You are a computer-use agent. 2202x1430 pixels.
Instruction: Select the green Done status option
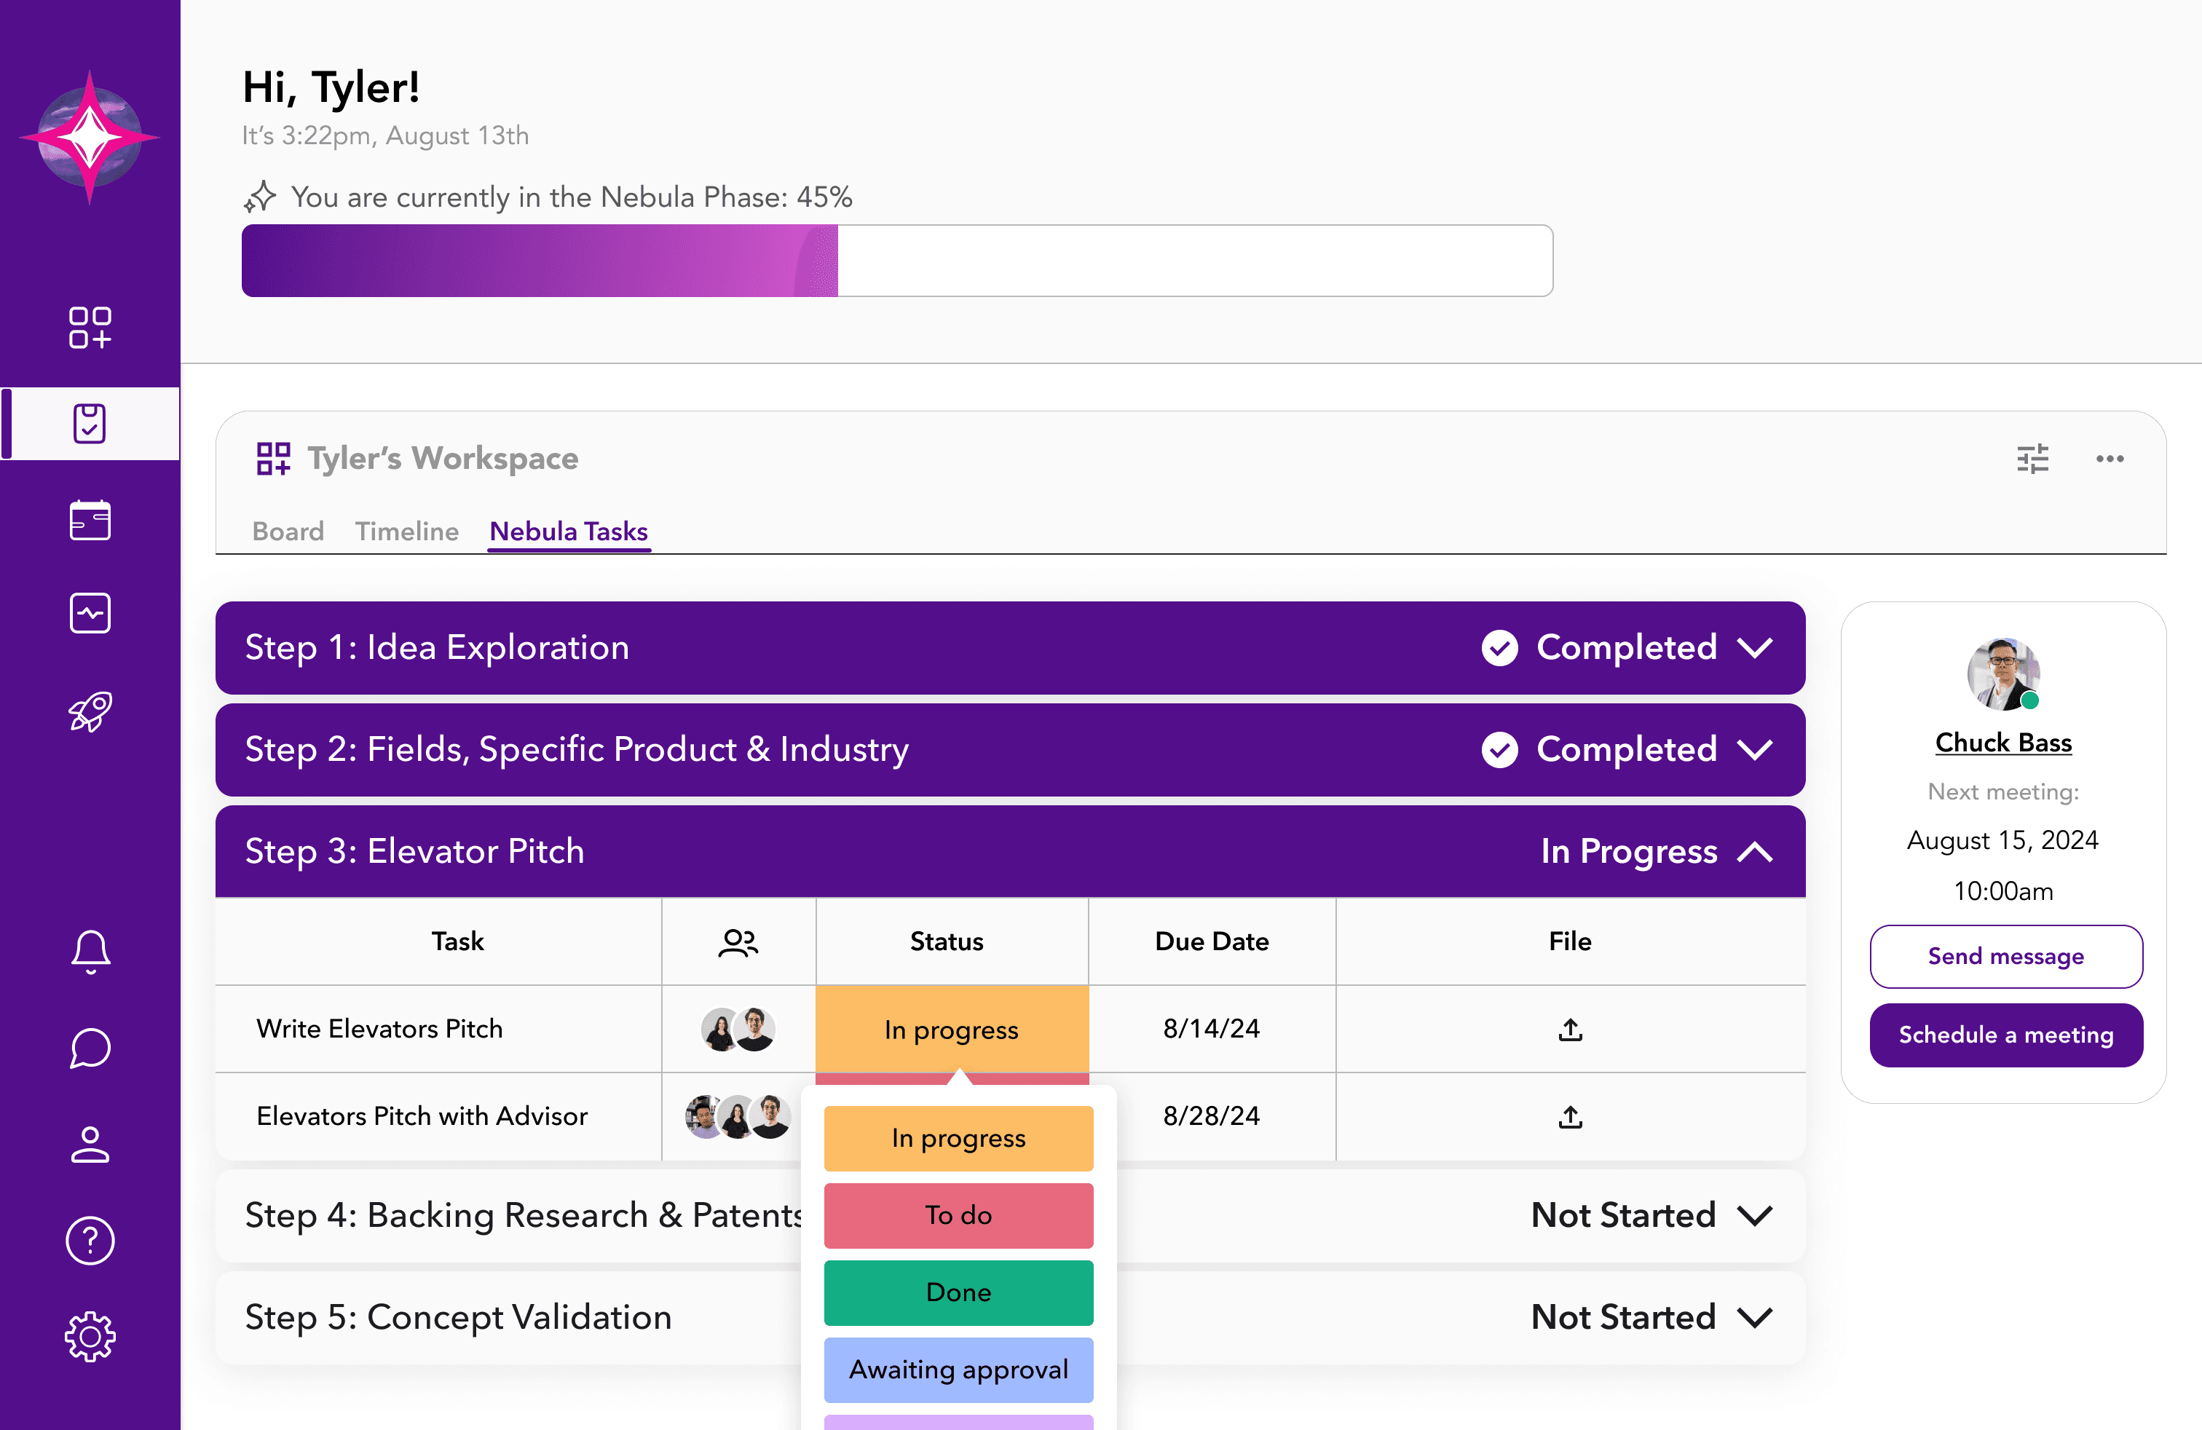[x=958, y=1292]
